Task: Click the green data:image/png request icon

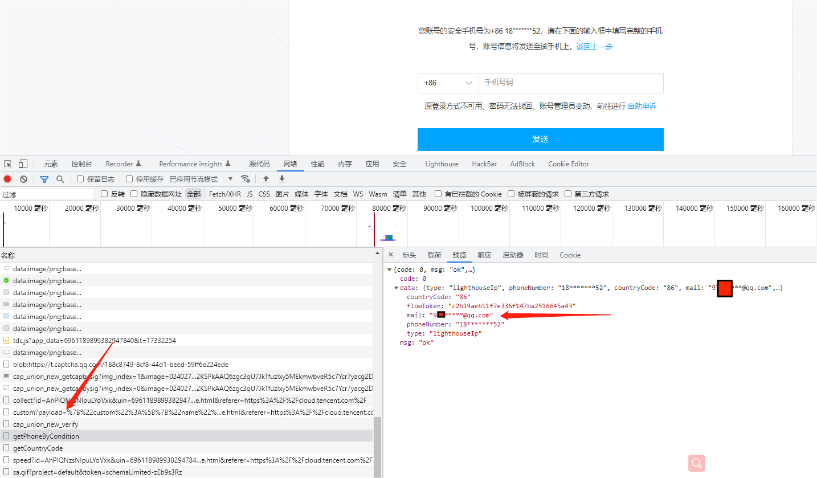Action: tap(6, 281)
